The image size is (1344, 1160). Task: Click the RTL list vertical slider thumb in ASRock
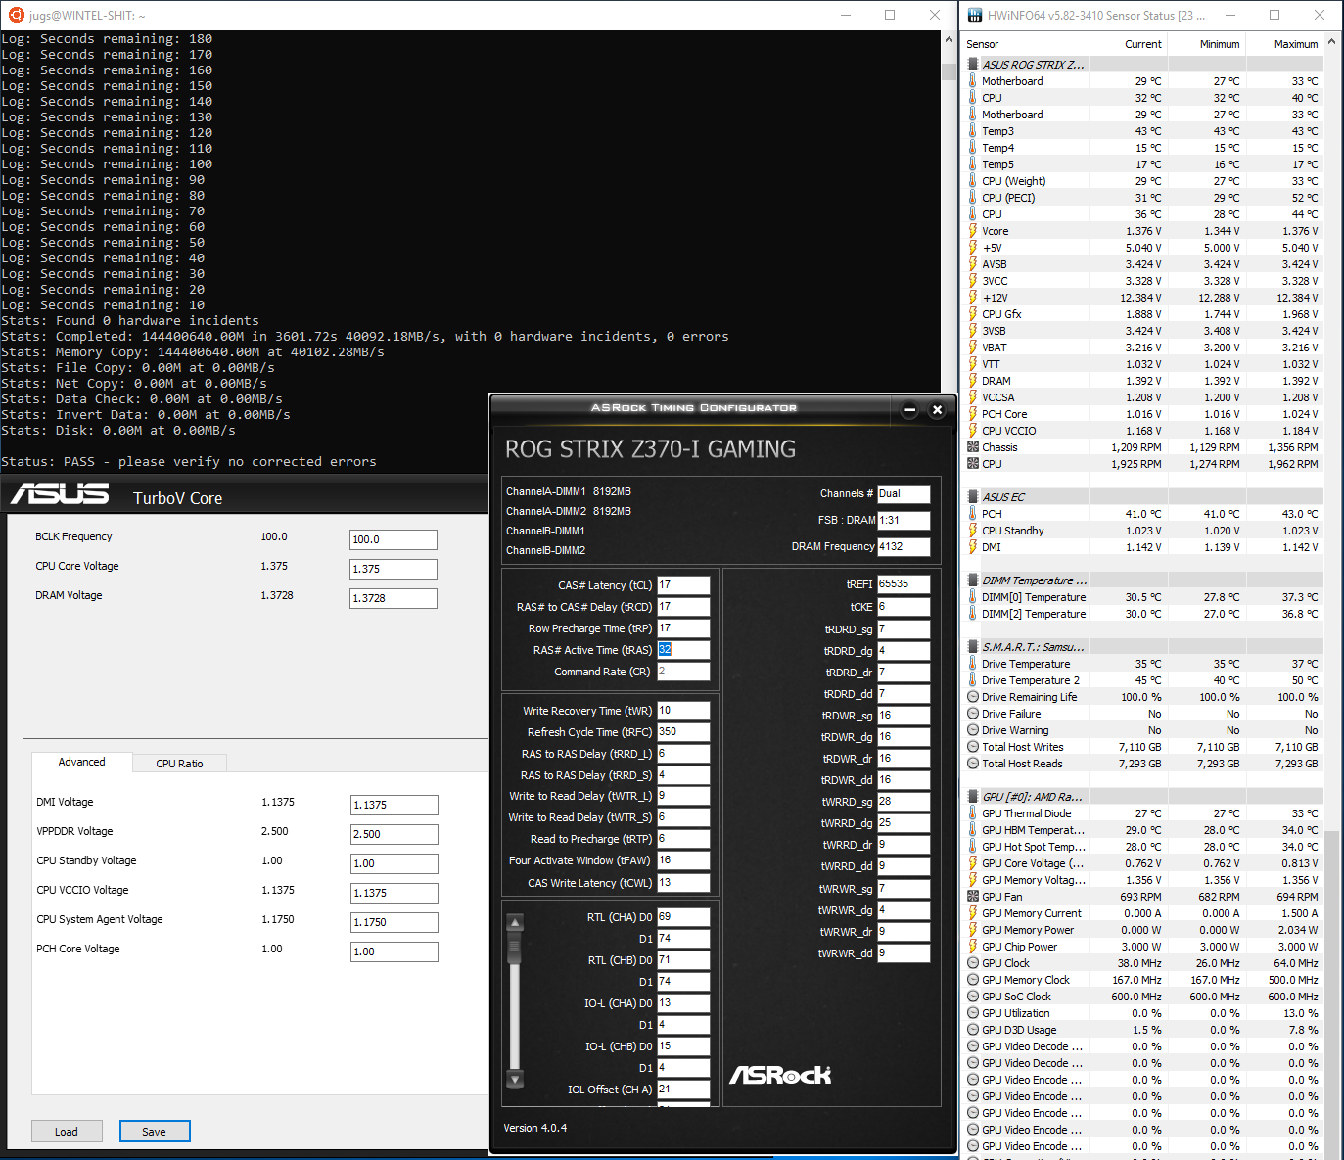[515, 949]
